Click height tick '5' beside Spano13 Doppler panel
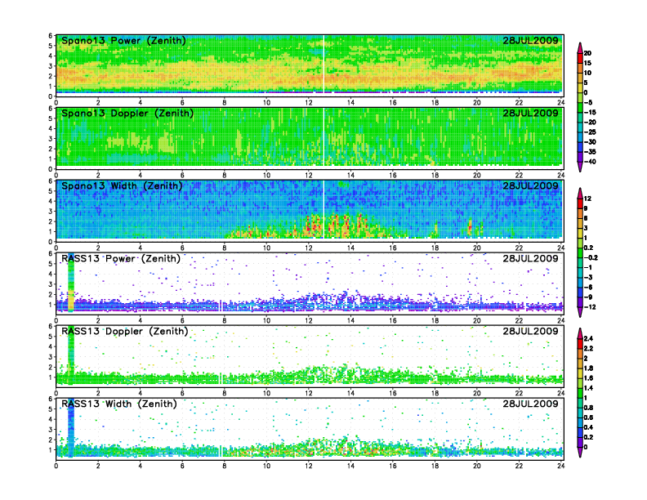 point(51,118)
